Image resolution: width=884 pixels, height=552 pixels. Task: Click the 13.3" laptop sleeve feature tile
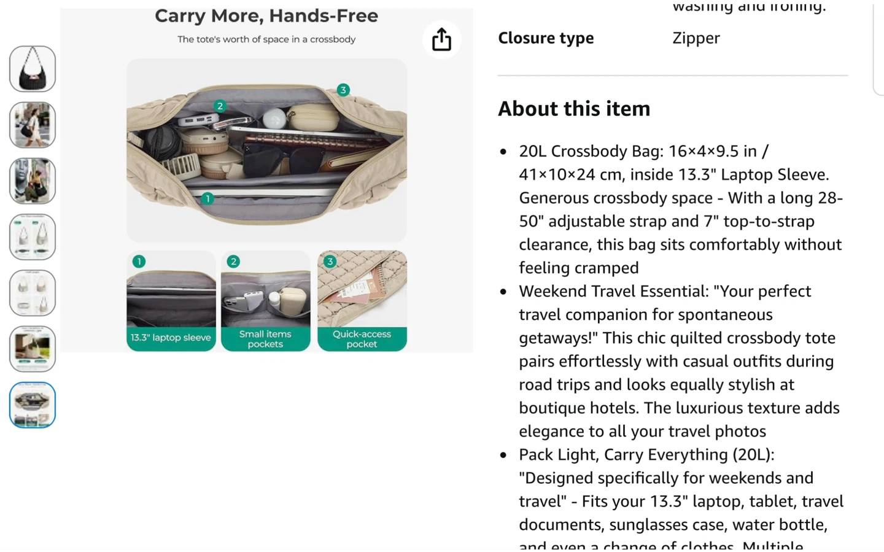(171, 301)
